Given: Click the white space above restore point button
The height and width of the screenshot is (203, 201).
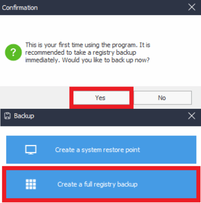Looking at the screenshot, I should tap(101, 131).
